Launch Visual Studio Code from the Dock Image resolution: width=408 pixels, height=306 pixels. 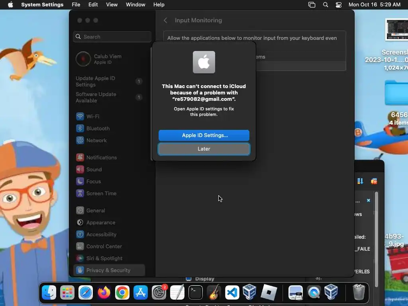(x=232, y=292)
